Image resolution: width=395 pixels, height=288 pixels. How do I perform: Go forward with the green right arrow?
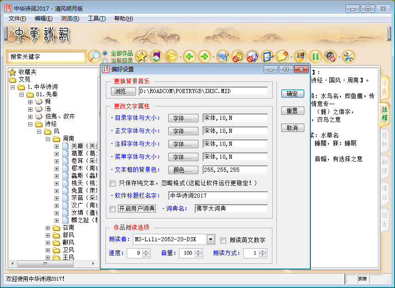(204, 56)
